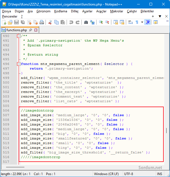Click the //imagedontcrop comment on line 506
This screenshot has width=170, height=177.
[x=37, y=110]
